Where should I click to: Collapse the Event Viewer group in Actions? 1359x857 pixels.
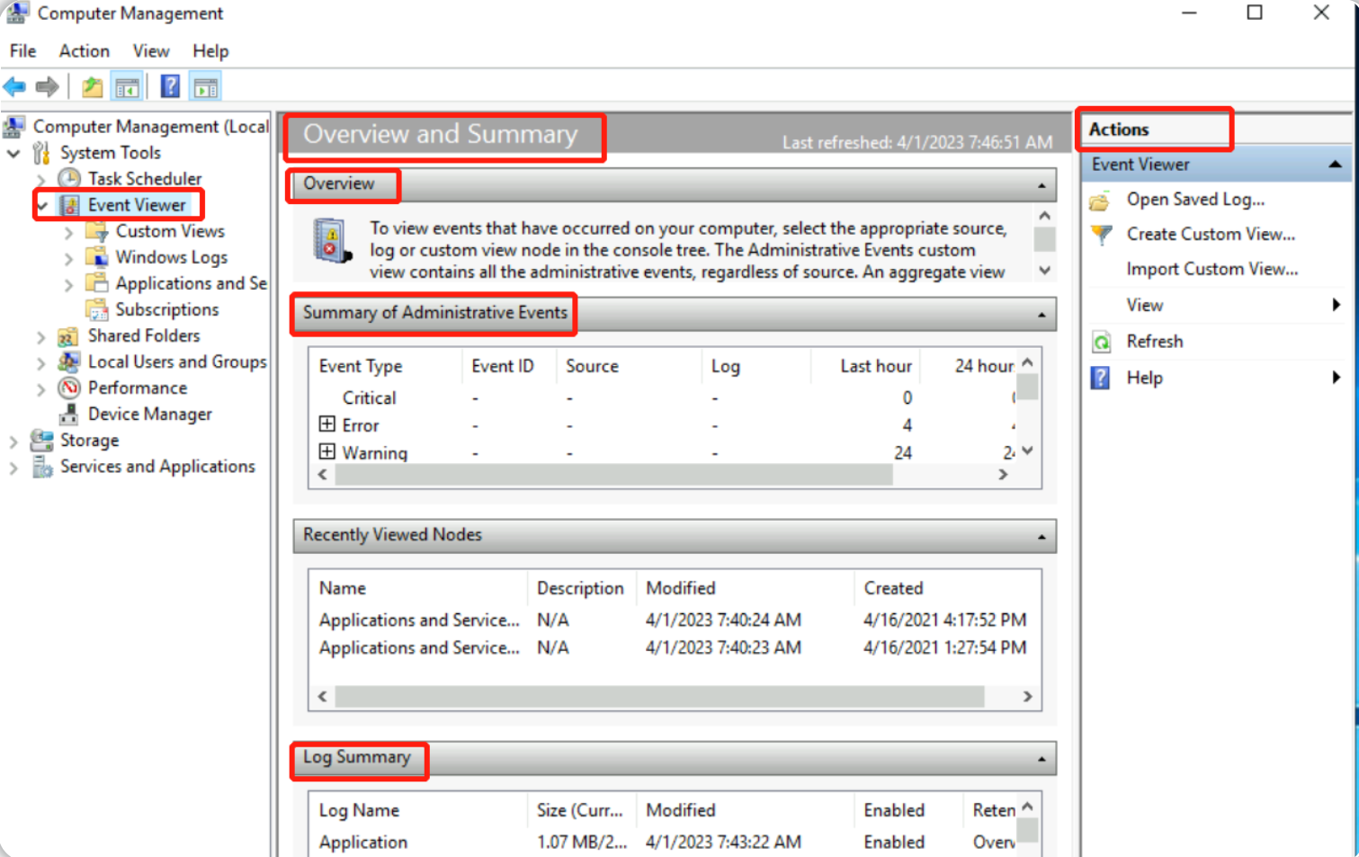1336,165
